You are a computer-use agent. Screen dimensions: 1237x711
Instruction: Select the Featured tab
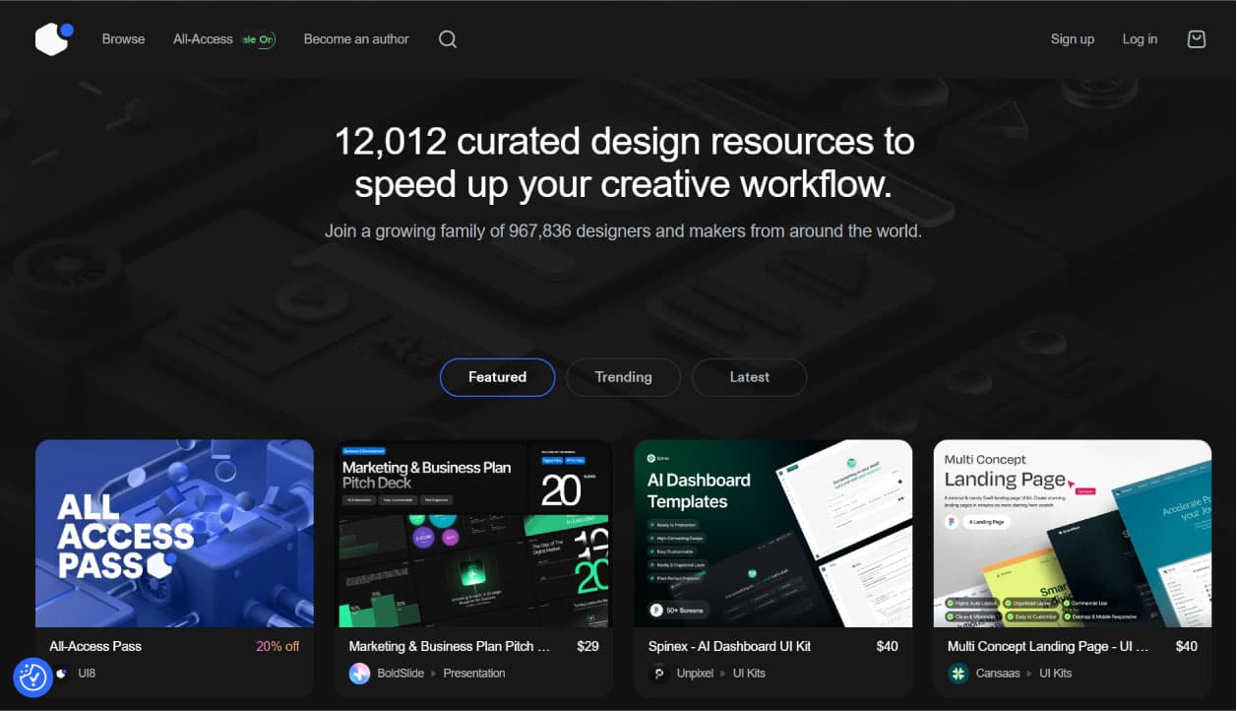pos(497,377)
